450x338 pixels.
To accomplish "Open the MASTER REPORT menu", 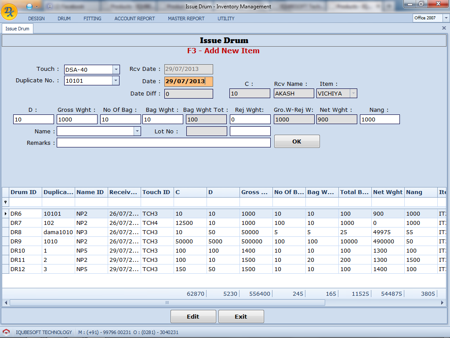I will click(186, 18).
